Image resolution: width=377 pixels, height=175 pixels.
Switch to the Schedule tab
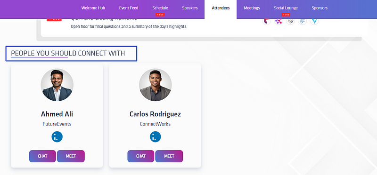point(160,8)
